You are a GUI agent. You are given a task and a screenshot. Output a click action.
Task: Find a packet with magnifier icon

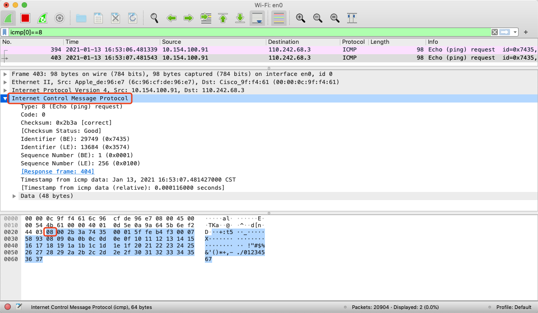(154, 18)
